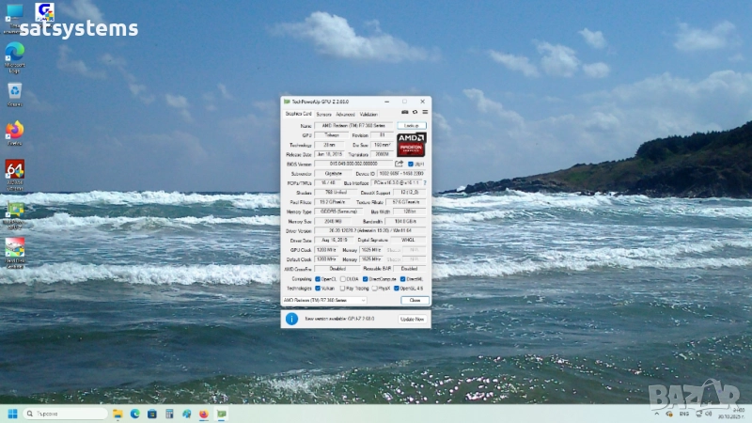Open the Recycle Bin desktop icon
This screenshot has height=423, width=752.
point(15,91)
